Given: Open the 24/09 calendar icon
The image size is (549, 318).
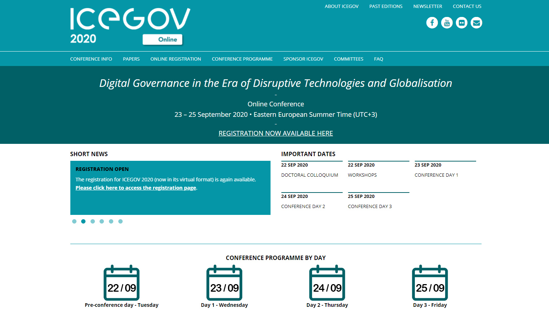Looking at the screenshot, I should [x=327, y=283].
